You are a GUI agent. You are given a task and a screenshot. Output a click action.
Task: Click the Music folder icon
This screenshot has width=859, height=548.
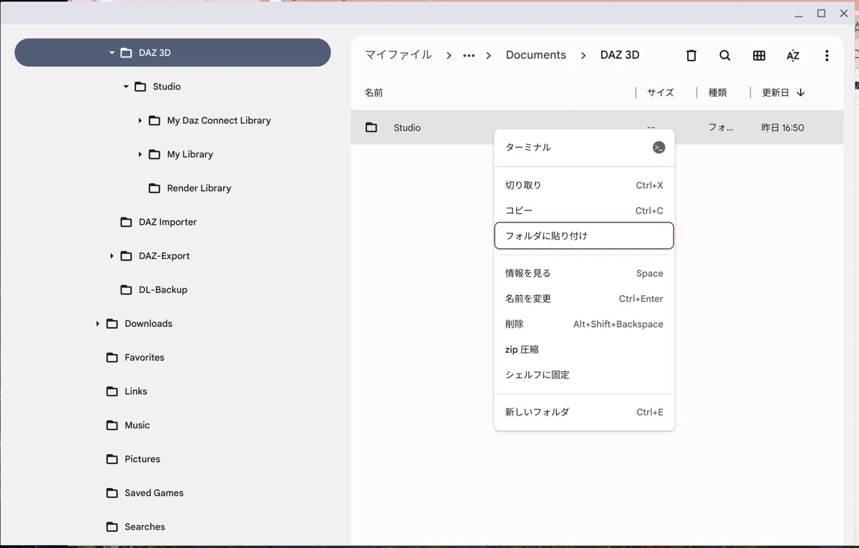[112, 426]
